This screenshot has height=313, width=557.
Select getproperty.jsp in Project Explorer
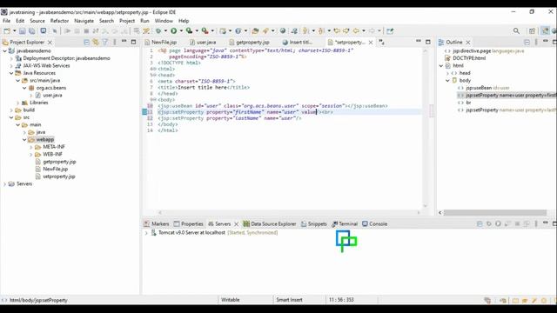point(59,162)
